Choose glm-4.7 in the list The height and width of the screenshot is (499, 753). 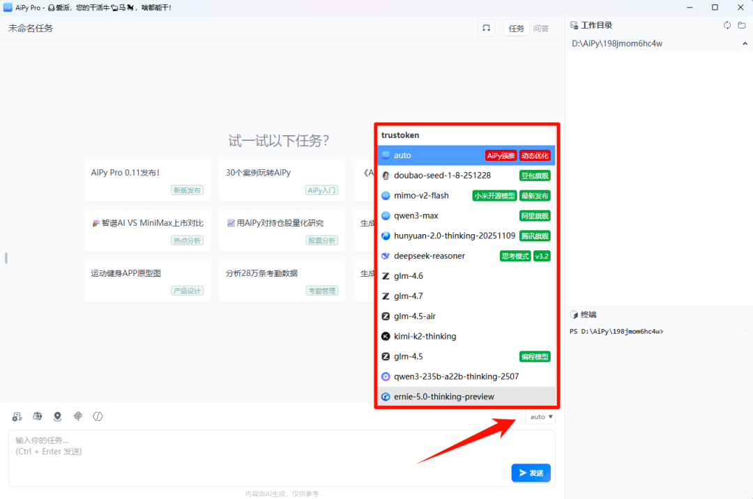pyautogui.click(x=466, y=296)
